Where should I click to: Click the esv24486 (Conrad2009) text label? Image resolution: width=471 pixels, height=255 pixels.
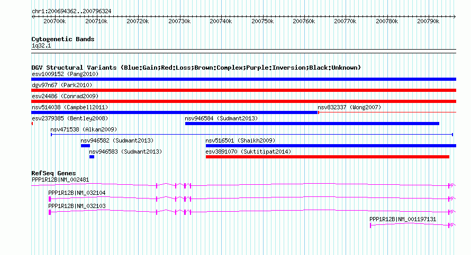tap(65, 96)
